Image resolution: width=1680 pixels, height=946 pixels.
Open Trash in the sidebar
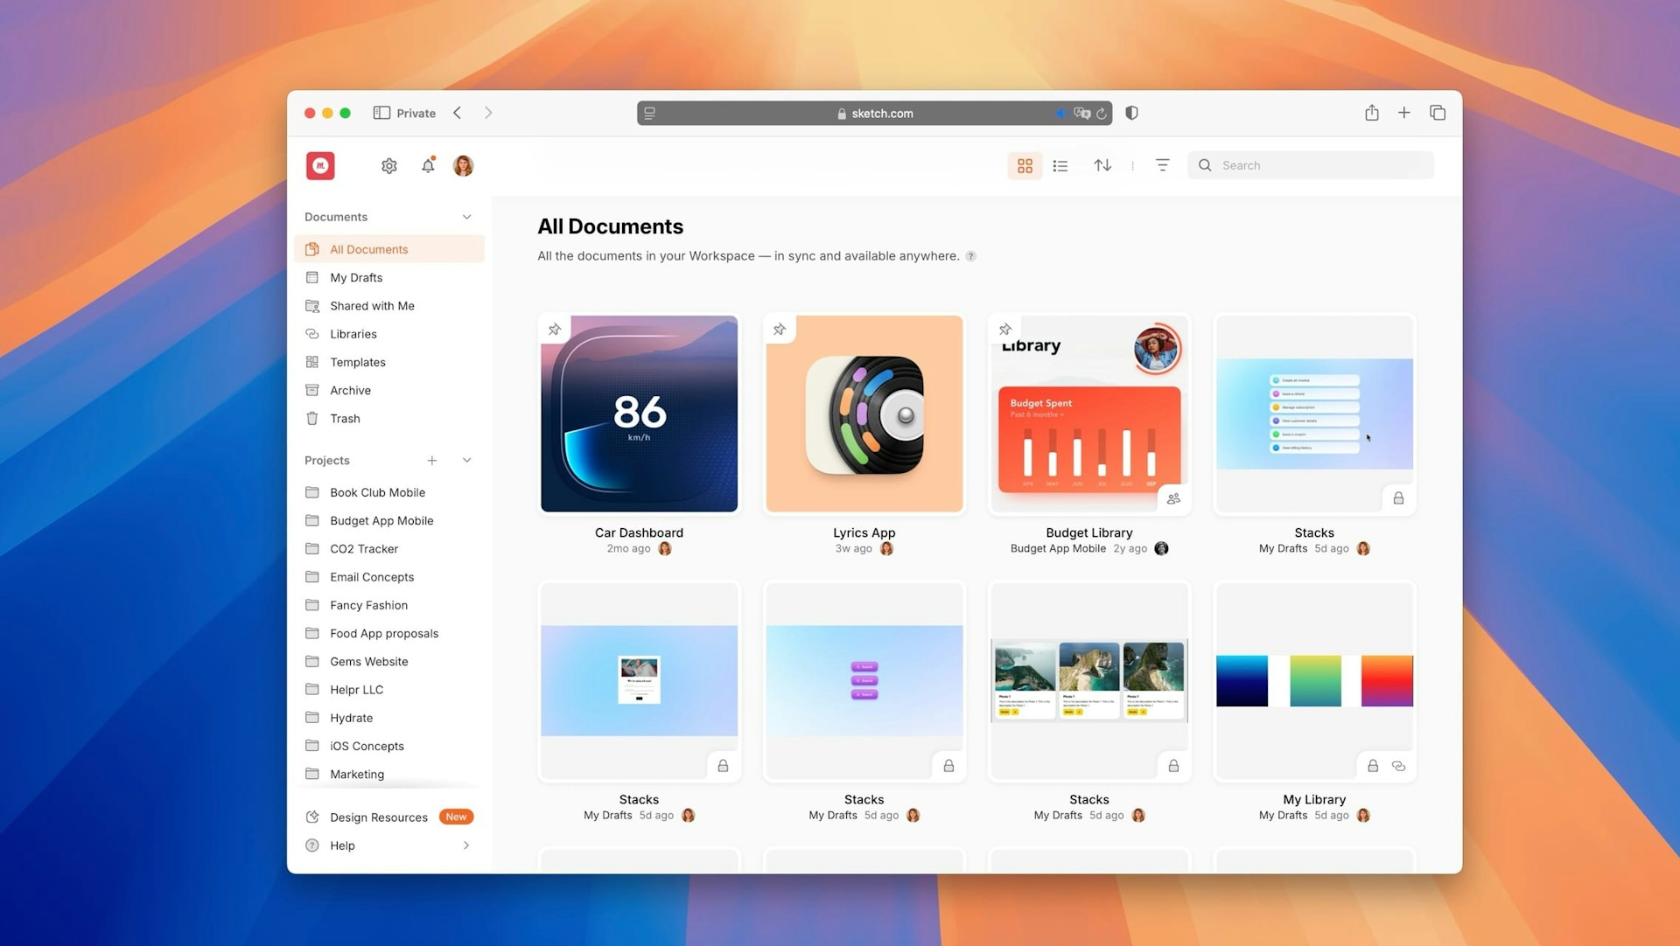click(x=345, y=418)
